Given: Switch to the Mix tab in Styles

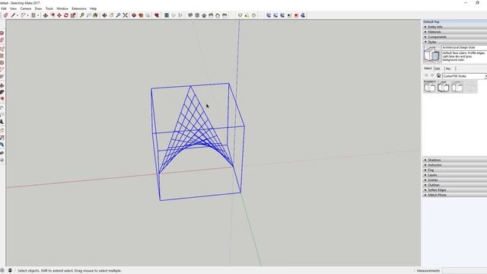Looking at the screenshot, I should (x=448, y=68).
